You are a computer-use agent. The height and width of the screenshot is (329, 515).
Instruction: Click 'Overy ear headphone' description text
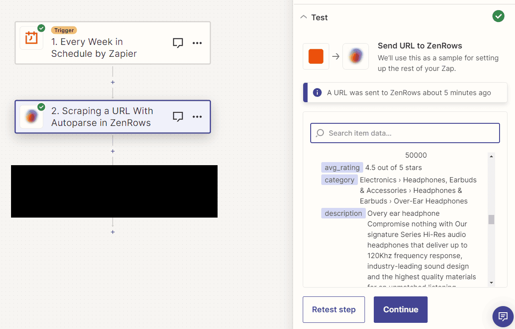pyautogui.click(x=403, y=213)
